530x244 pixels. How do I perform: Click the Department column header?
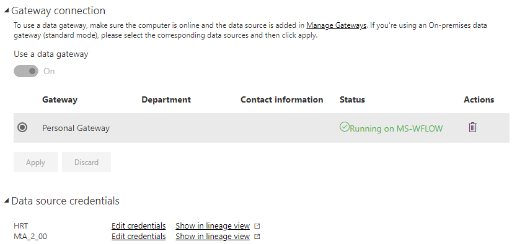click(x=166, y=99)
